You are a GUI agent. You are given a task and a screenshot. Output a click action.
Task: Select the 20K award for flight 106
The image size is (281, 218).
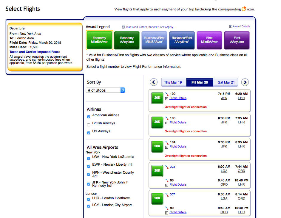[157, 122]
